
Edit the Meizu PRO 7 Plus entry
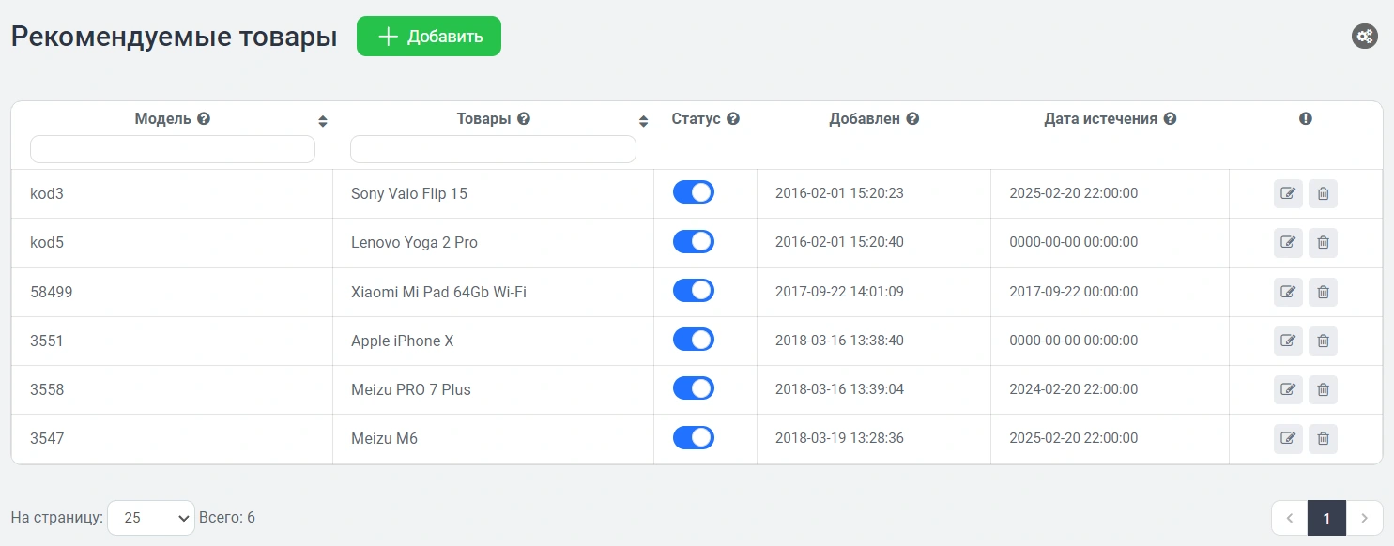(1288, 389)
